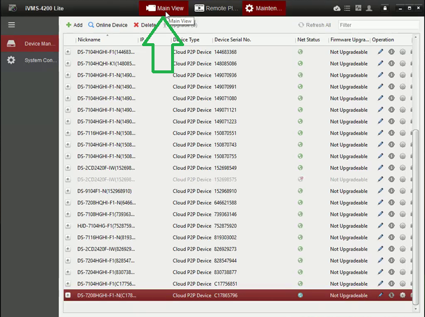Screen dimensions: 425x317
Task: Expand the DS-7116HGHI-F1-N(1508... device row
Action: (x=67, y=133)
